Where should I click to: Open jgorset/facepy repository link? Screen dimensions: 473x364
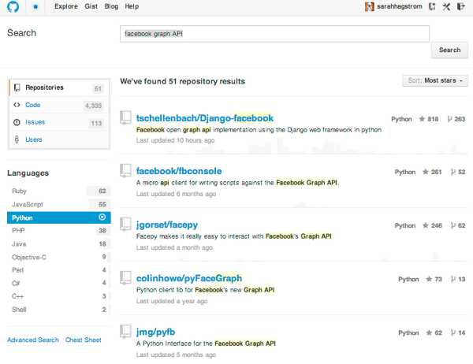click(x=167, y=225)
